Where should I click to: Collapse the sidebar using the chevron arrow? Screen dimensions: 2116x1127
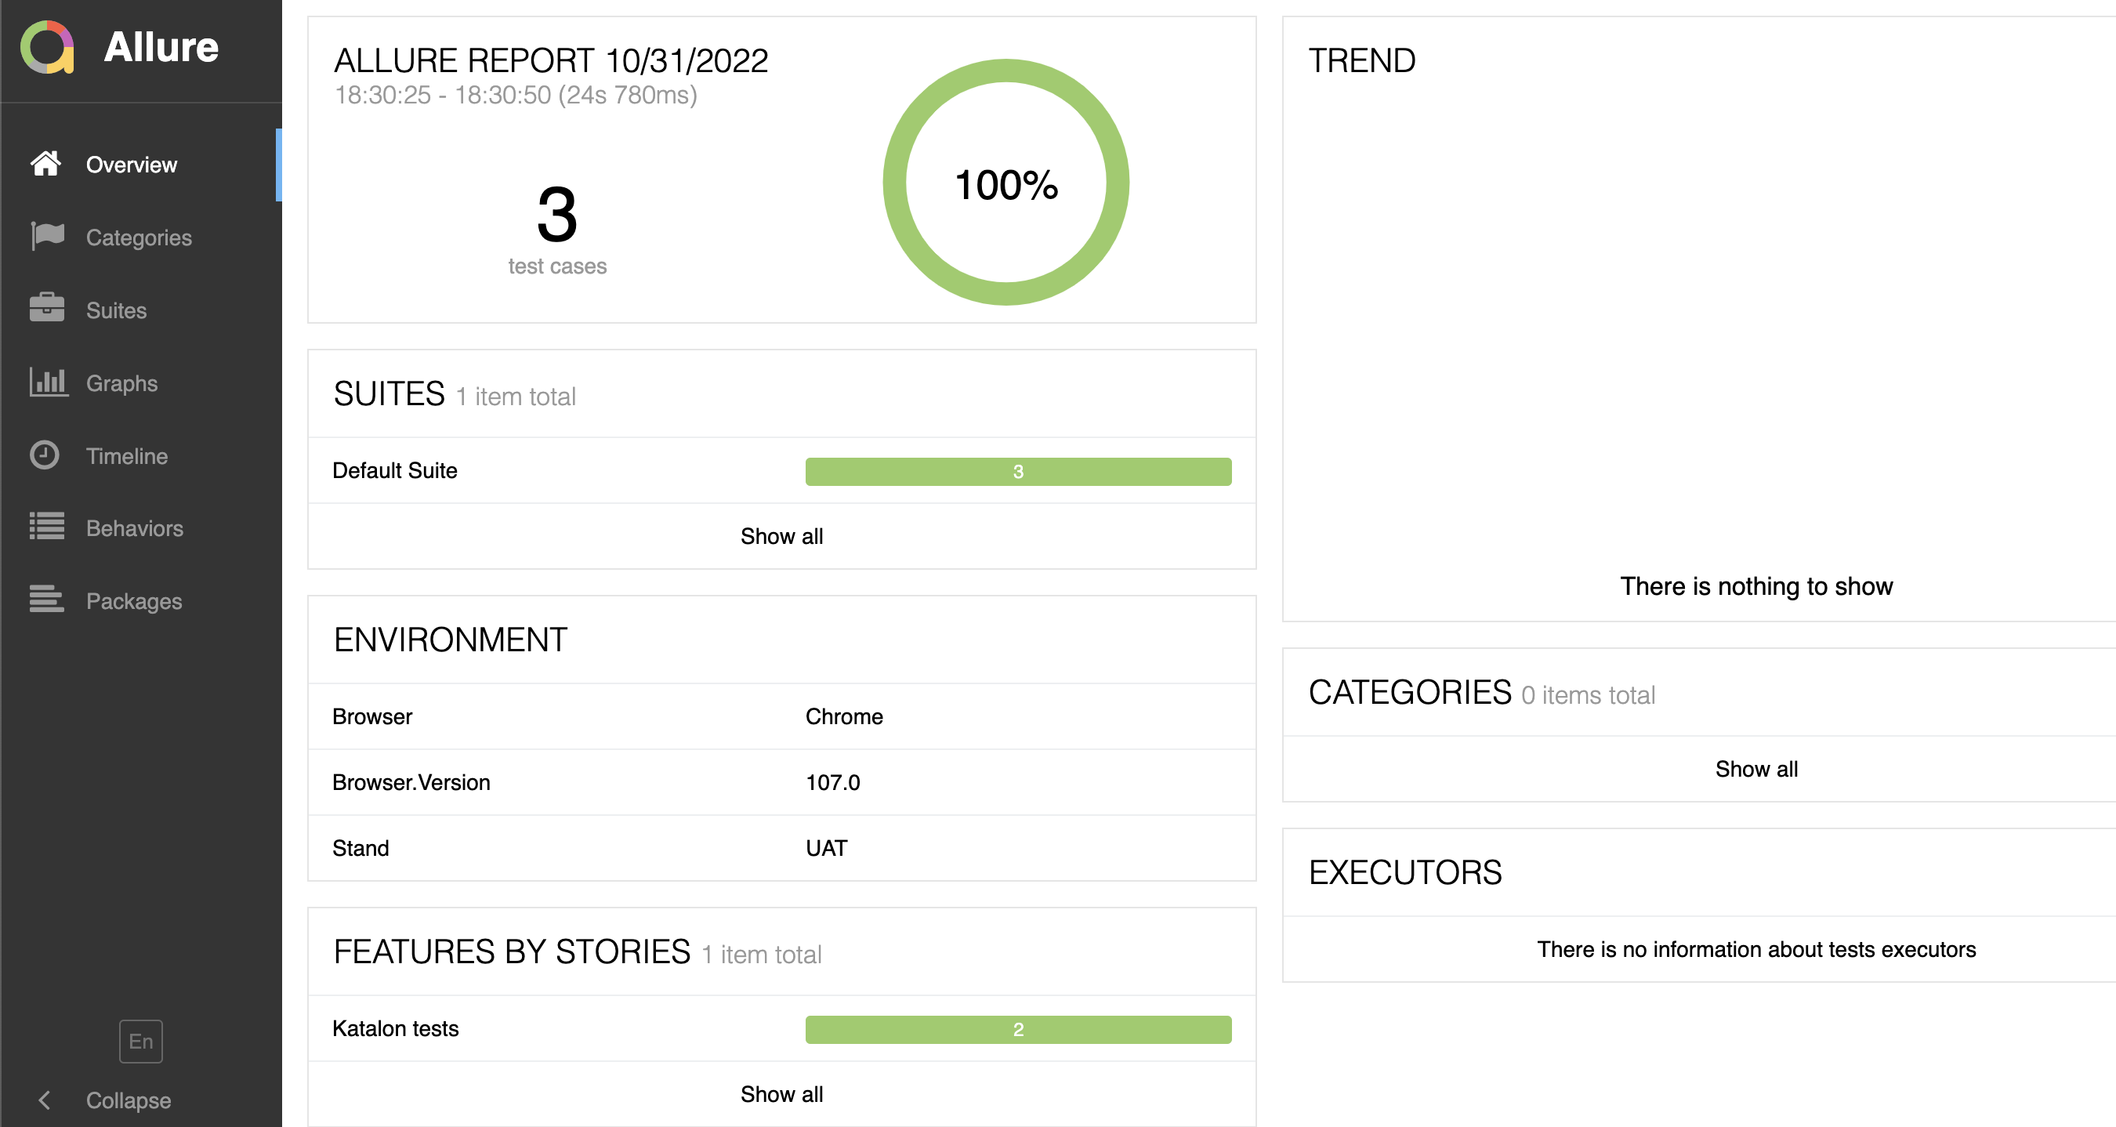pos(45,1100)
